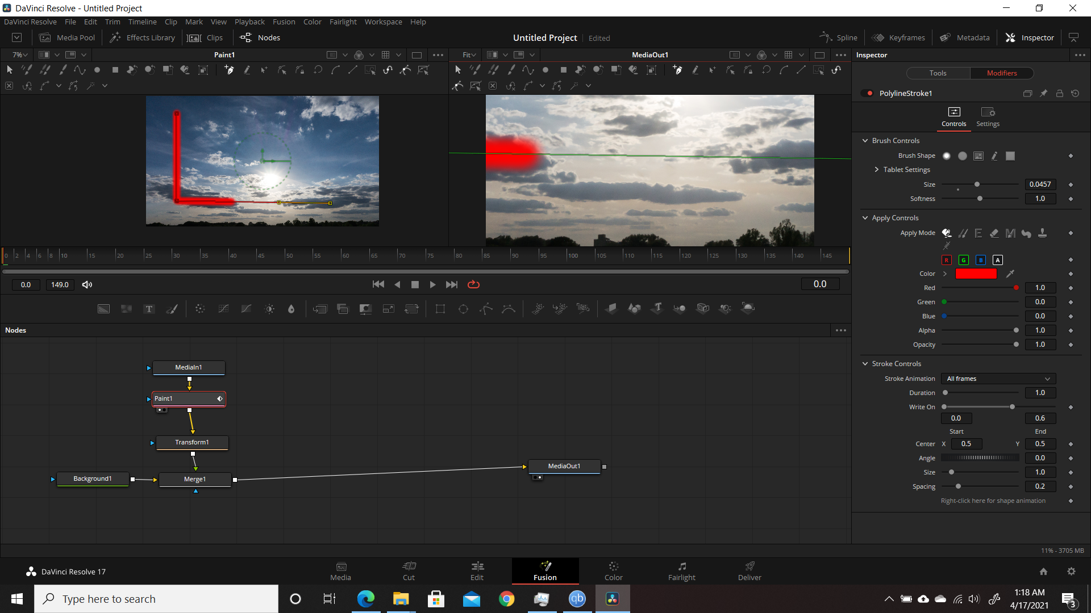Open the Playback menu
The height and width of the screenshot is (613, 1091).
point(249,22)
